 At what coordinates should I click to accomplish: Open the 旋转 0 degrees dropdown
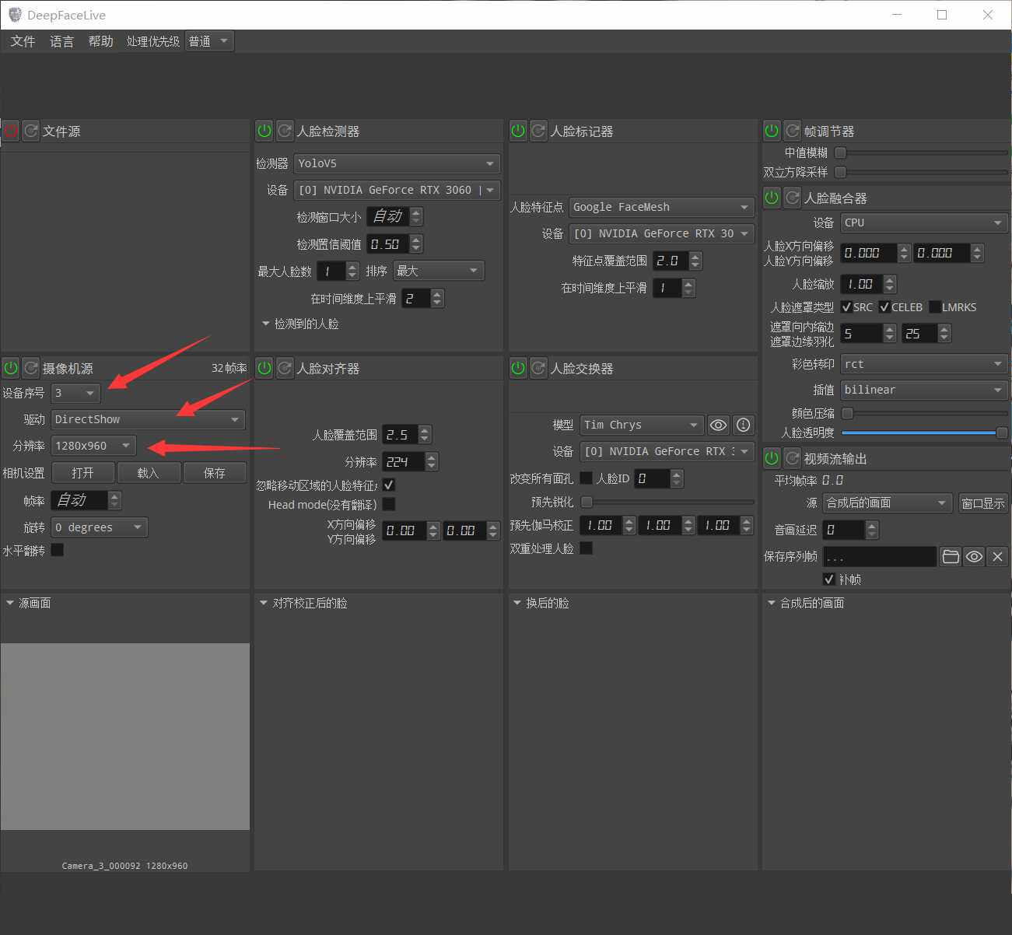99,527
